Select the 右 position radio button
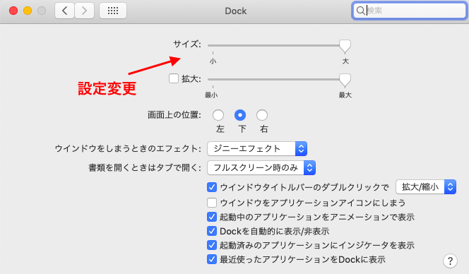This screenshot has width=469, height=274. point(262,115)
